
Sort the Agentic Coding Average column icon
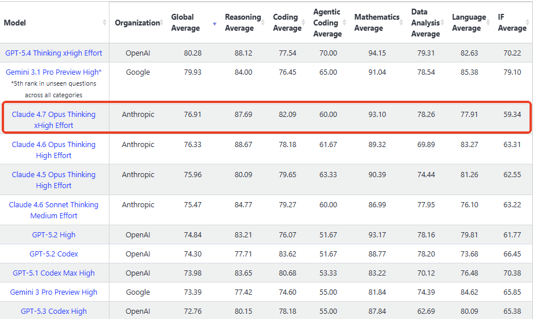tap(345, 23)
